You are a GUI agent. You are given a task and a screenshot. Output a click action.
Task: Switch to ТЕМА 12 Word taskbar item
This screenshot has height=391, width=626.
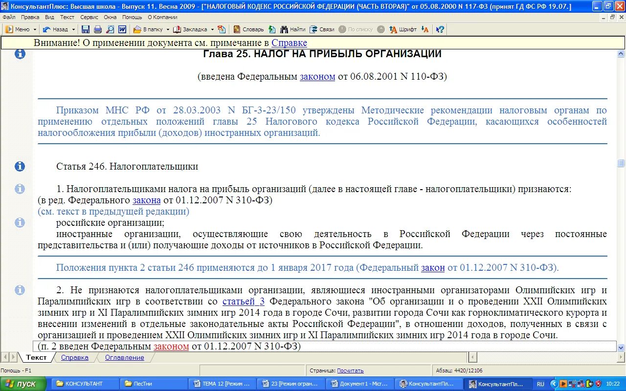pos(222,384)
